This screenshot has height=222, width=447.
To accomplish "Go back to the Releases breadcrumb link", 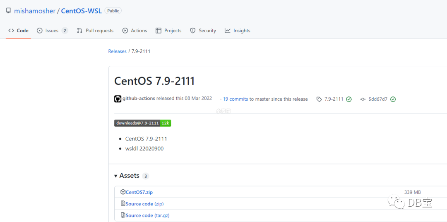I will (117, 51).
